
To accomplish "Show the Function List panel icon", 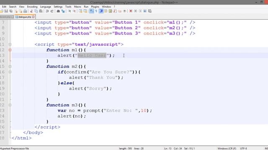I will (115, 11).
